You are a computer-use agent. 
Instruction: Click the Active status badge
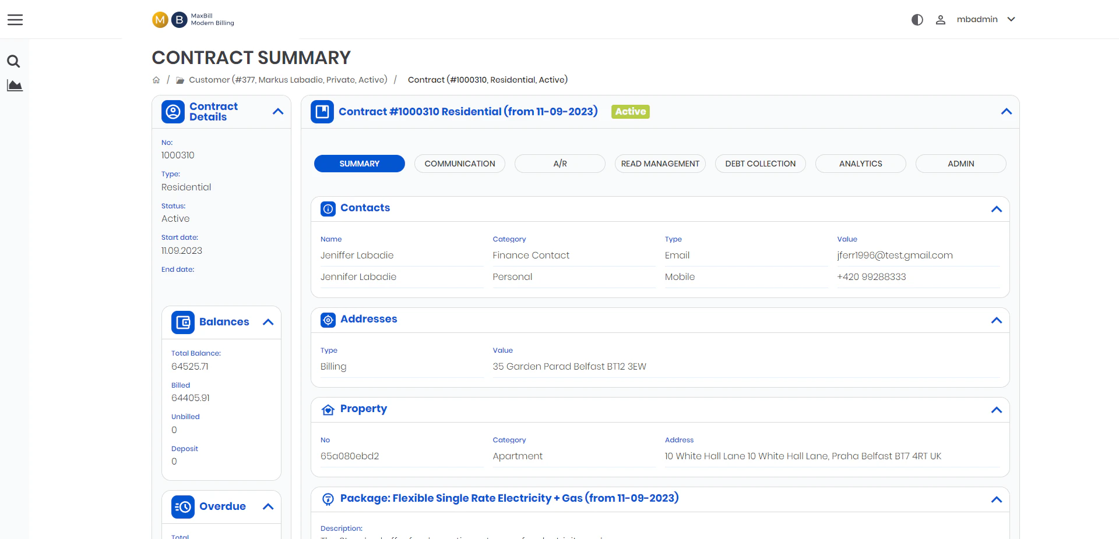630,111
